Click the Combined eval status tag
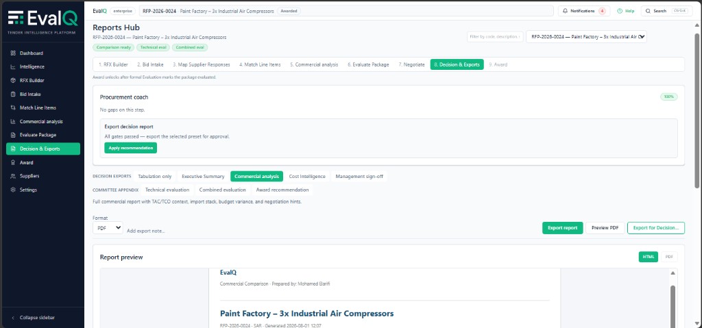 coord(190,47)
